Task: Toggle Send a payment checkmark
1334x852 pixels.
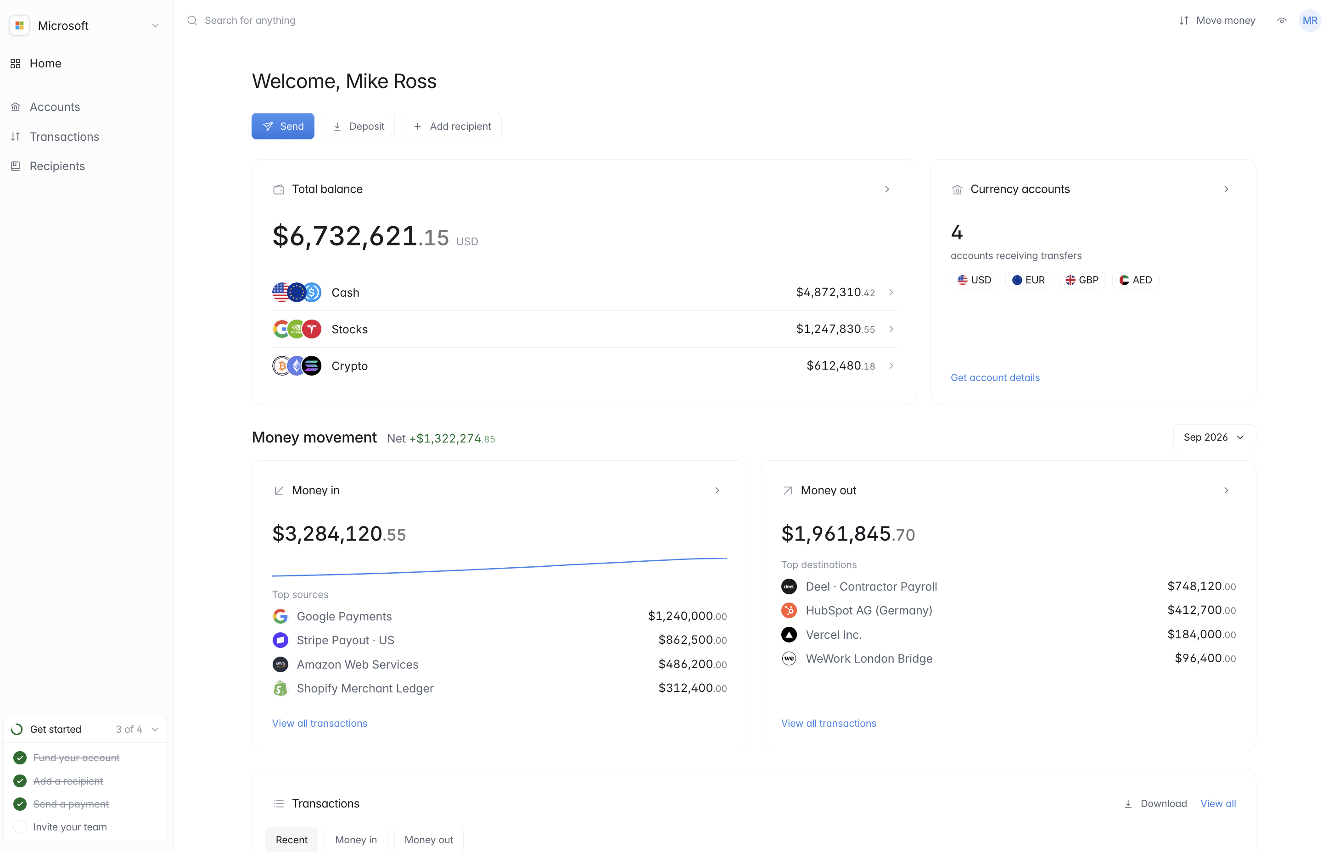Action: pyautogui.click(x=20, y=803)
